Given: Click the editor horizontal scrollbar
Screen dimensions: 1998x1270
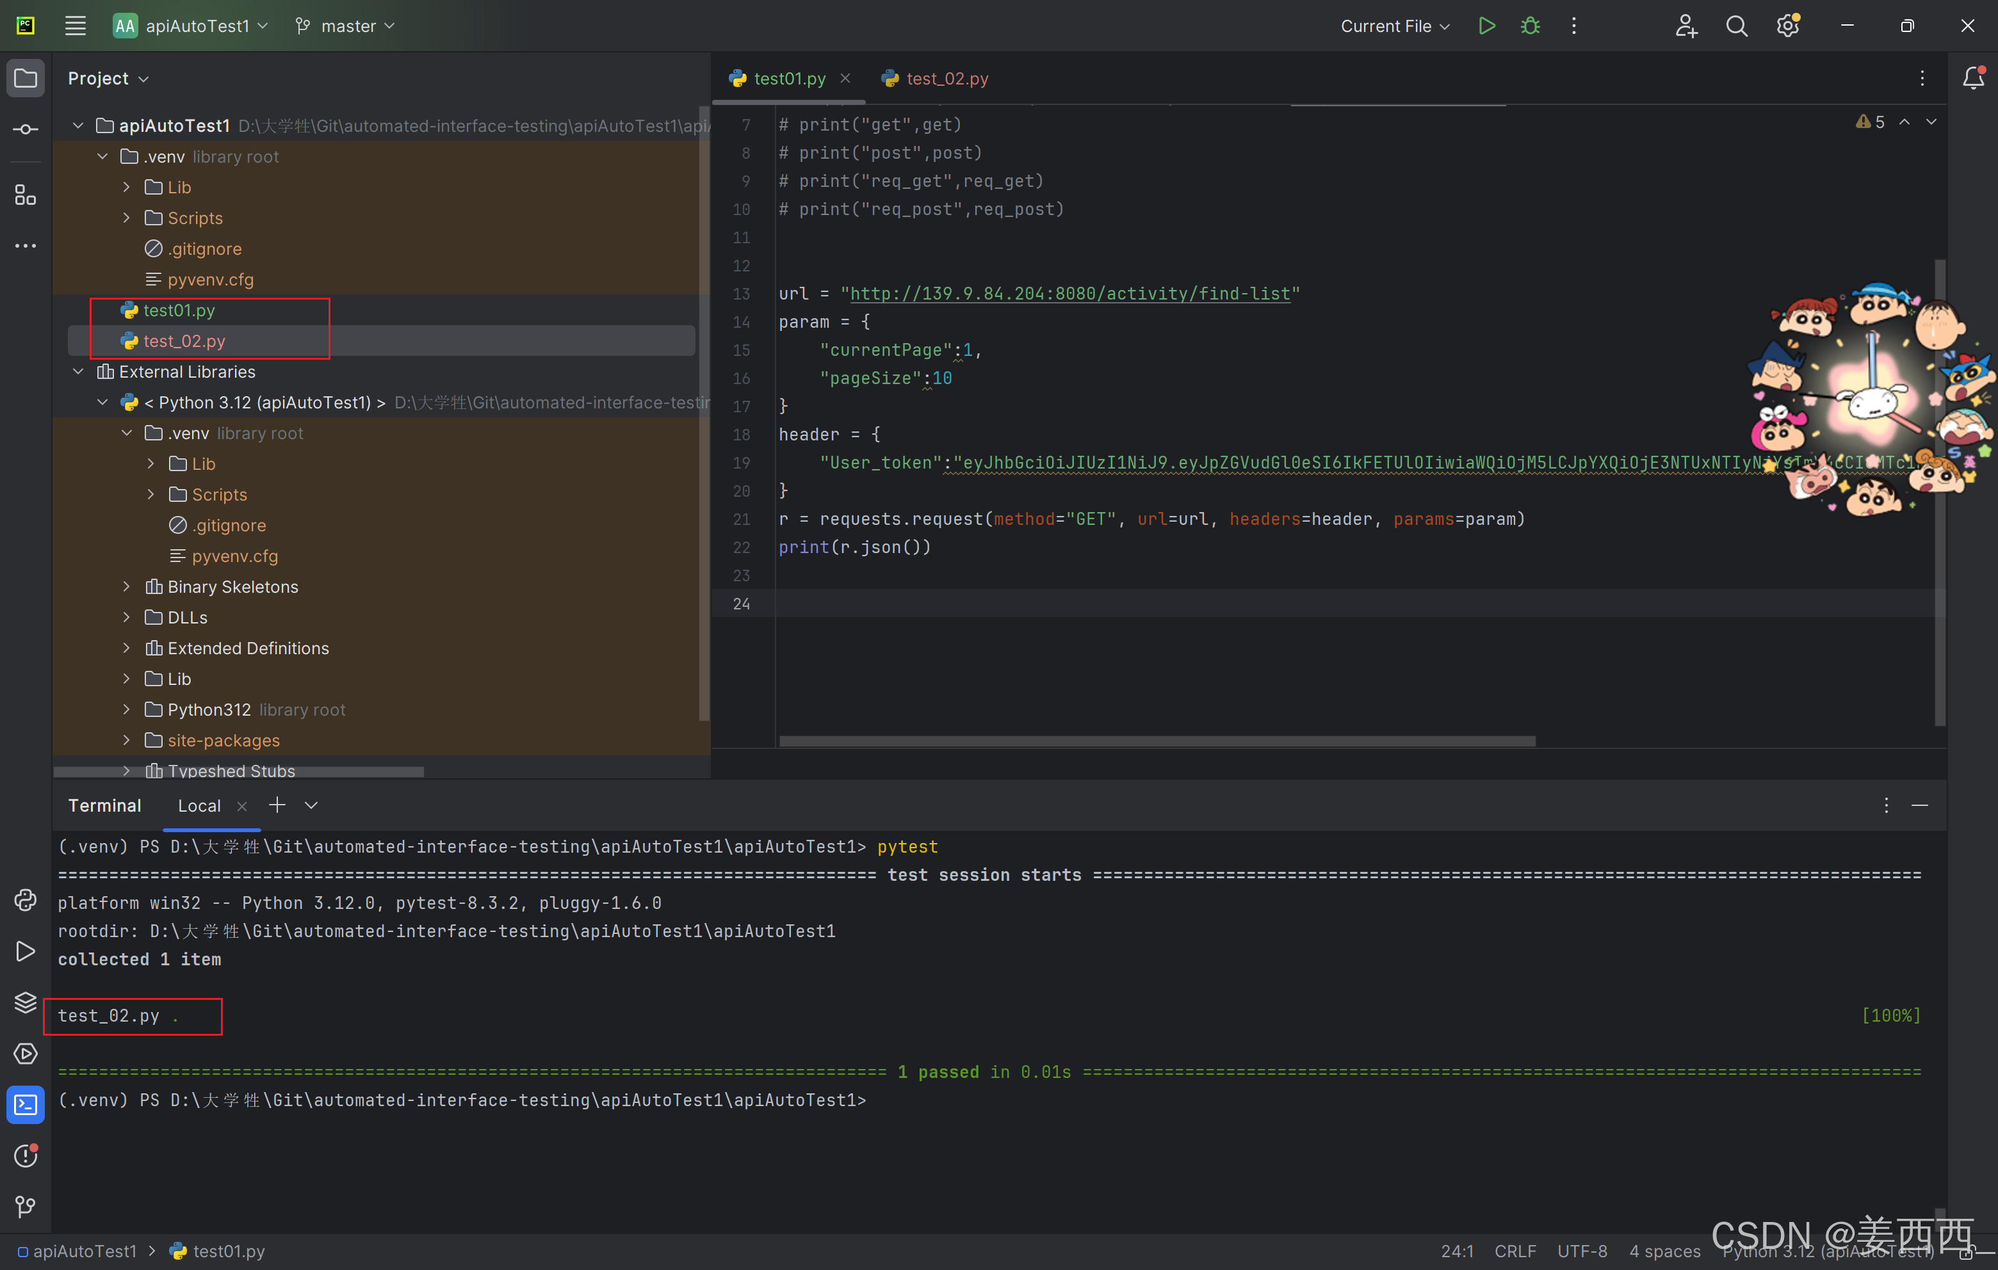Looking at the screenshot, I should coord(1157,741).
